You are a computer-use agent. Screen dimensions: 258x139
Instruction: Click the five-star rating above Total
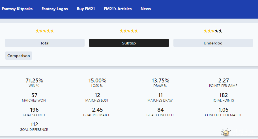coord(45,31)
